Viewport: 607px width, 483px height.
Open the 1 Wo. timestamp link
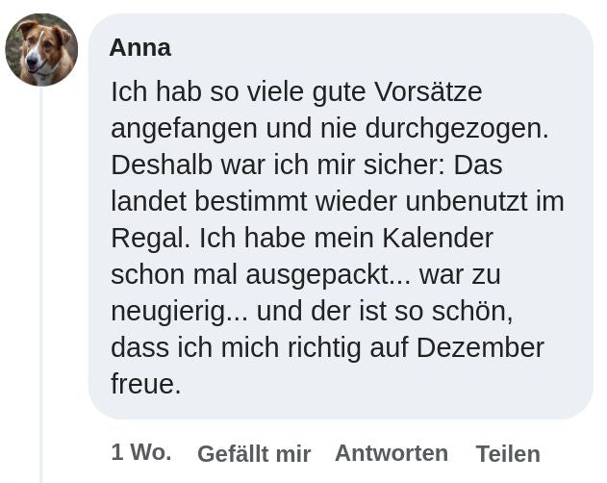(141, 452)
